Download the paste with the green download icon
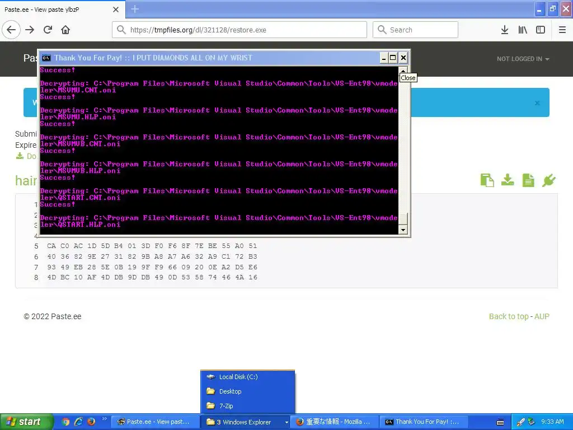 click(508, 180)
